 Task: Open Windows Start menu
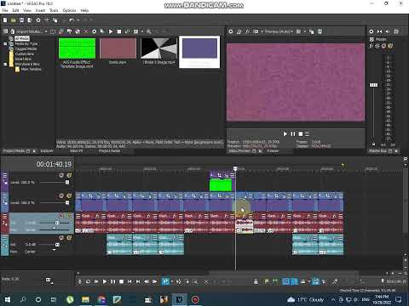pos(8,299)
